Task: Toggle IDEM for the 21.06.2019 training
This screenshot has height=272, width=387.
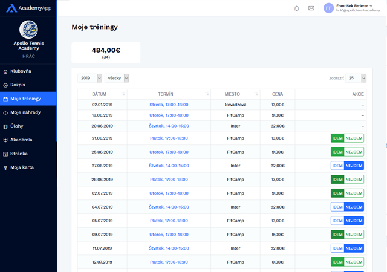Action: pyautogui.click(x=337, y=138)
